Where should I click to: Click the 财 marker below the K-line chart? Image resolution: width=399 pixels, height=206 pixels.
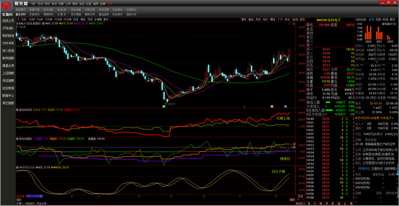[286, 106]
